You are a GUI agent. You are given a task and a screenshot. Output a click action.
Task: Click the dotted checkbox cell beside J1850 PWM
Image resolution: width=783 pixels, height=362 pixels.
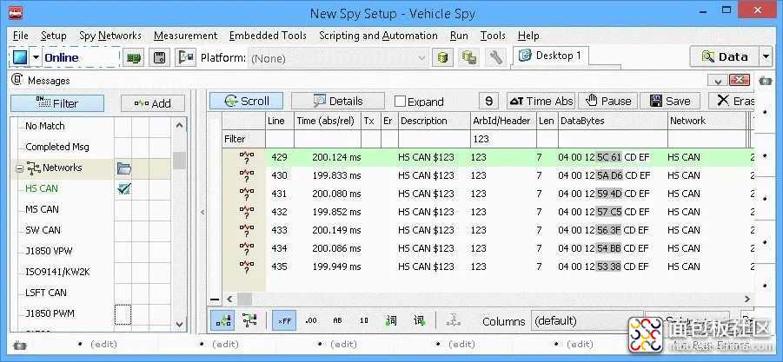(123, 314)
